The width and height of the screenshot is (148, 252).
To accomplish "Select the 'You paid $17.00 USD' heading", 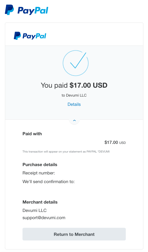I will click(74, 85).
